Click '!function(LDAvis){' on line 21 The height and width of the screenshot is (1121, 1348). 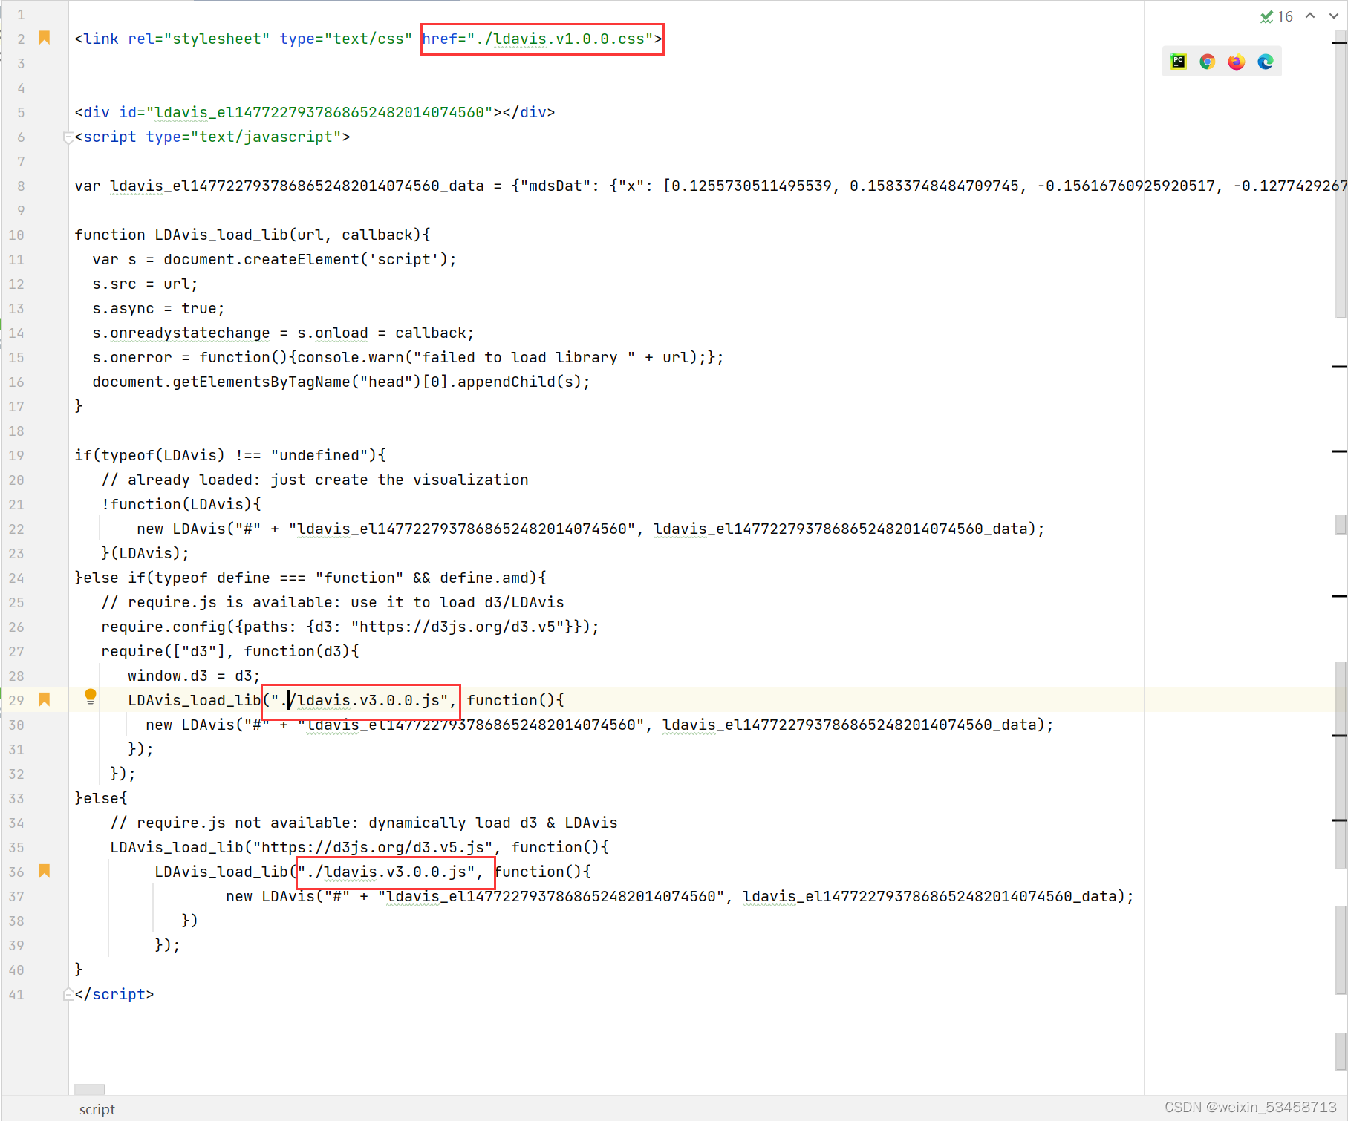coord(181,504)
